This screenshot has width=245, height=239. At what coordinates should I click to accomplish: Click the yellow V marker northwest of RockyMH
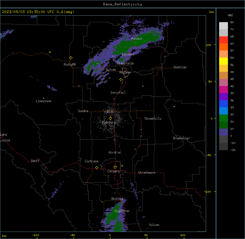50,52
